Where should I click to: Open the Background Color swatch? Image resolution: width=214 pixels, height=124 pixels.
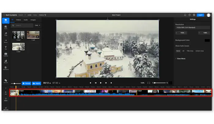click(x=207, y=40)
